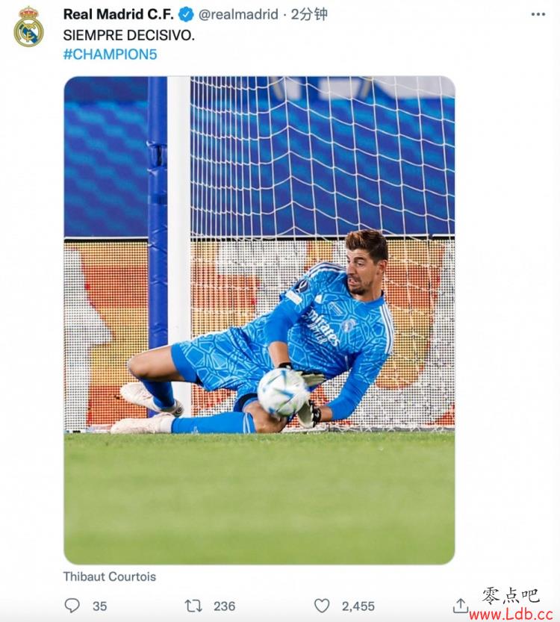Screen dimensions: 560x622
Task: Click the Thibaut Courtois photo caption
Action: tap(110, 576)
